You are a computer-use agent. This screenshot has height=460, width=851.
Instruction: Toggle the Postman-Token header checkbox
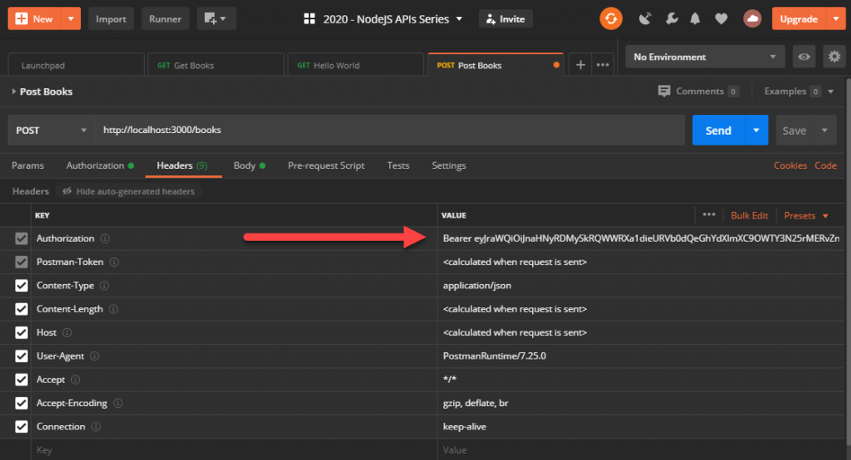[x=21, y=262]
